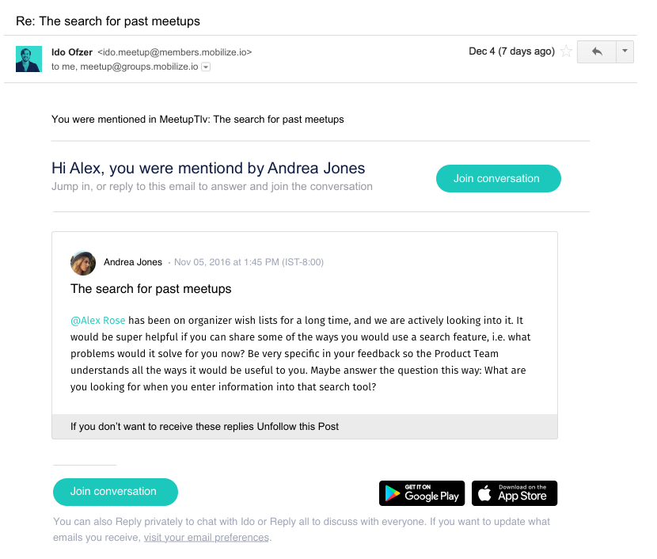Click the reply arrow button

coord(597,51)
